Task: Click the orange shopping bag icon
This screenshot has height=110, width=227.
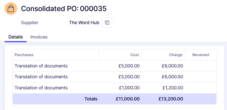Action: pyautogui.click(x=11, y=9)
